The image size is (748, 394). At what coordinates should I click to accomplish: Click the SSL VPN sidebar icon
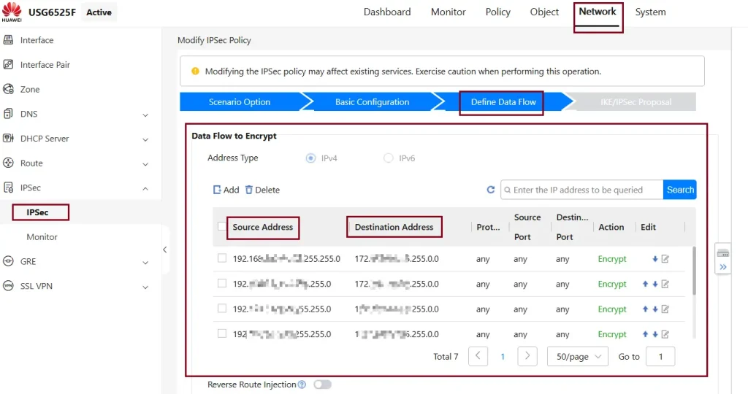pyautogui.click(x=8, y=286)
